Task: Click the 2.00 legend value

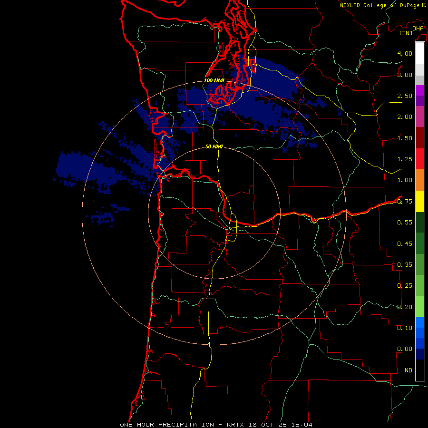Action: click(405, 117)
